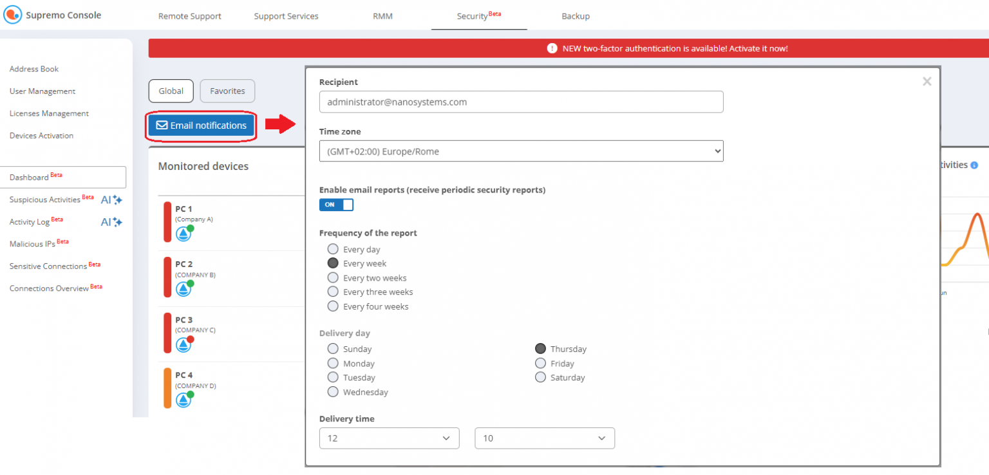
Task: Click the PC 3 device status icon
Action: pos(184,344)
